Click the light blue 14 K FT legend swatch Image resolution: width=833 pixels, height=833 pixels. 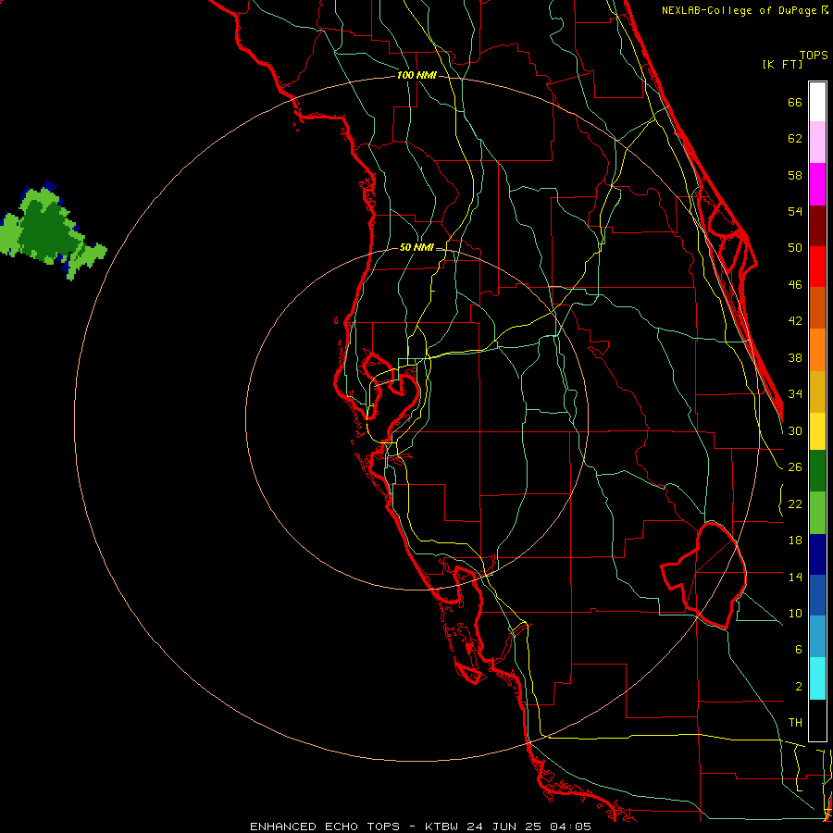coord(817,637)
